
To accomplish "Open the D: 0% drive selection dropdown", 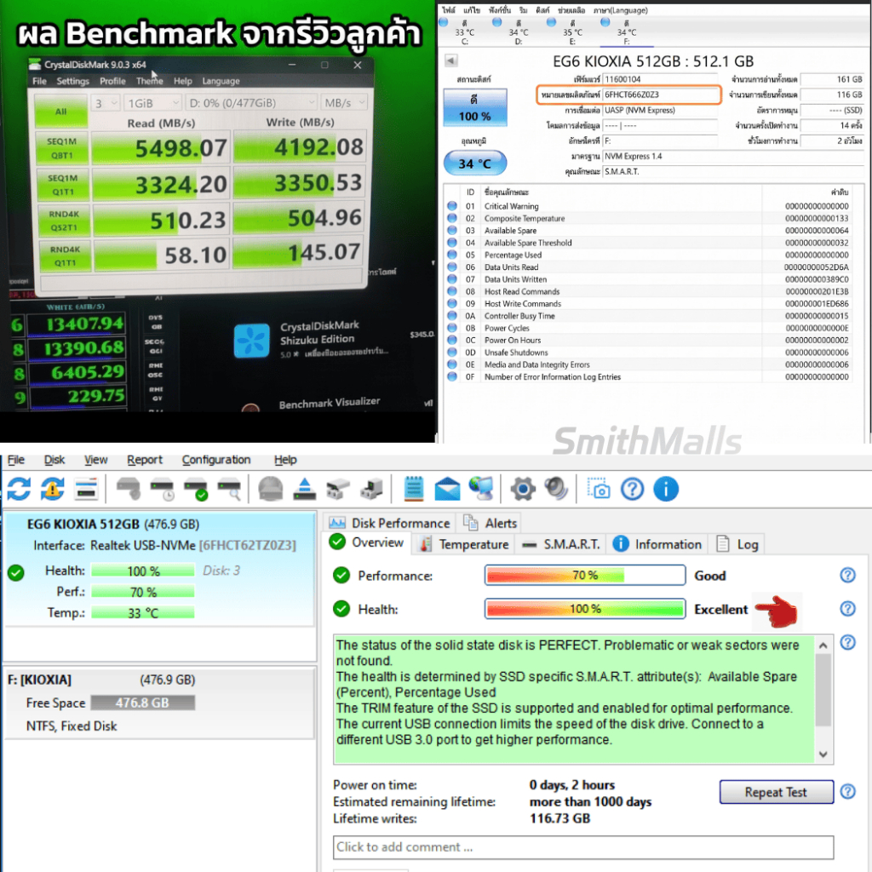I will point(252,103).
